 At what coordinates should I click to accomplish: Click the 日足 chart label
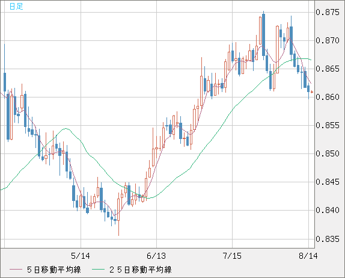(x=16, y=6)
